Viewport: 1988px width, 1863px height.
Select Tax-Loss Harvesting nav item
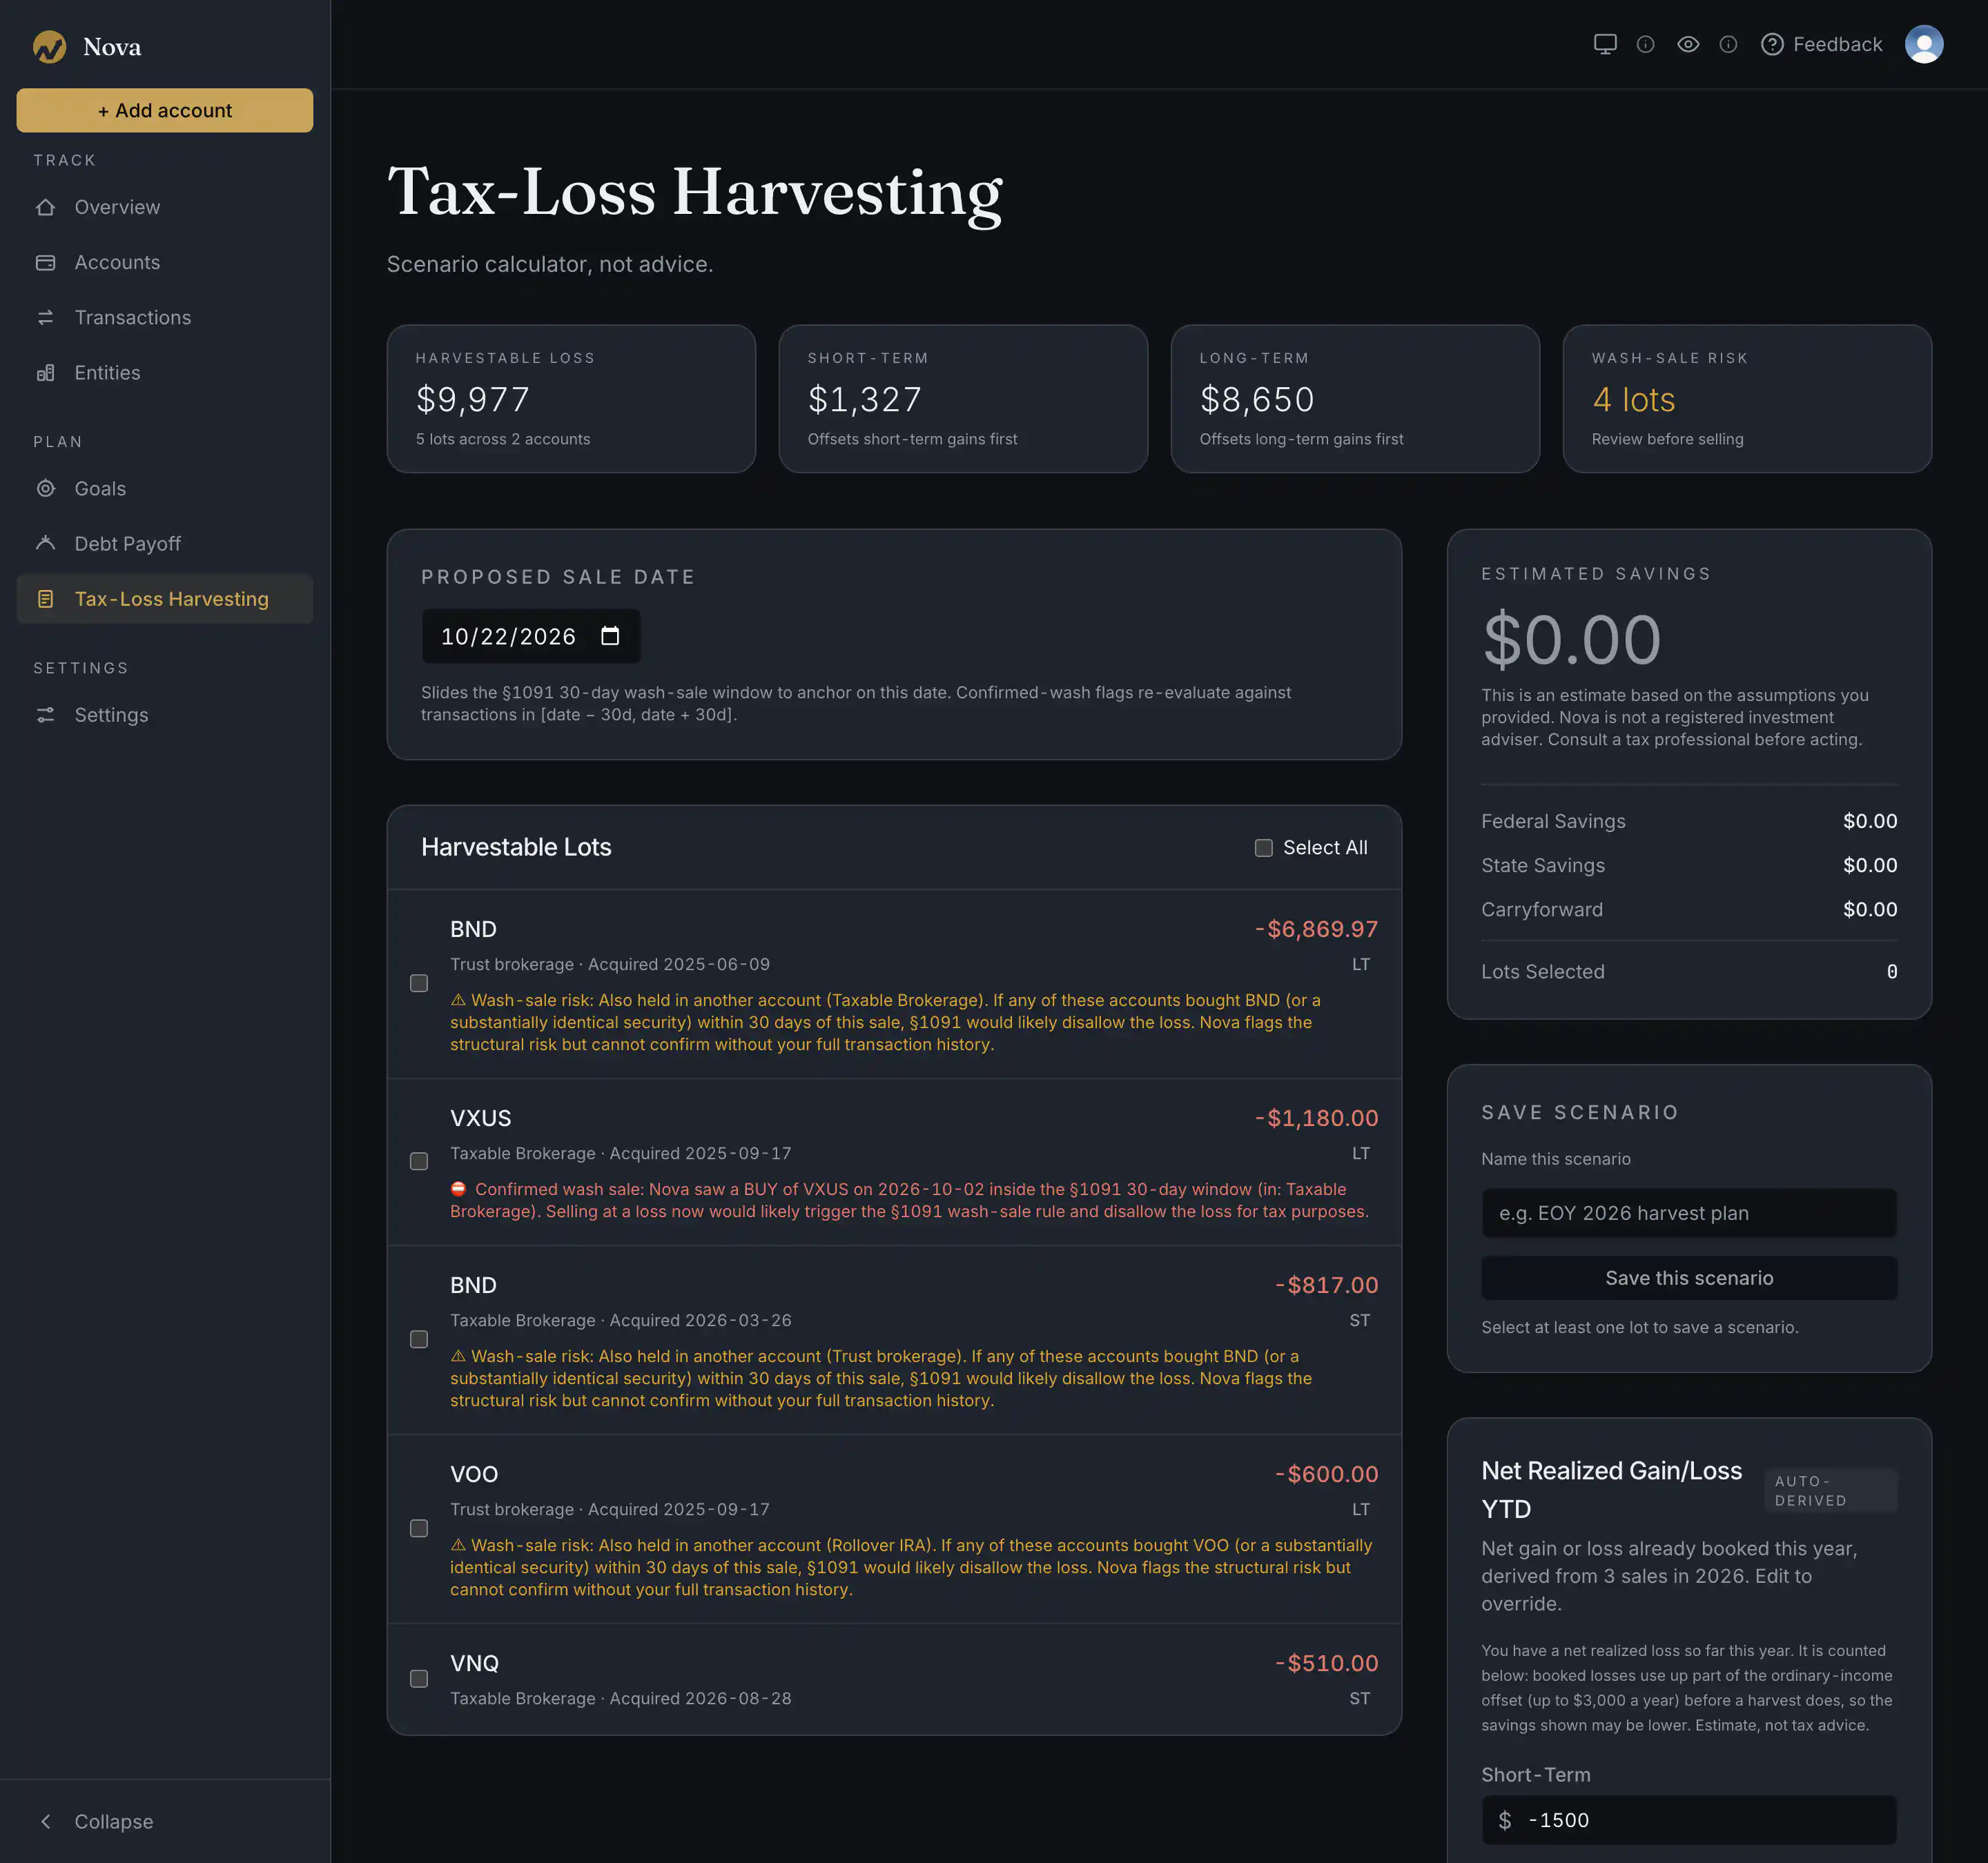[x=165, y=599]
